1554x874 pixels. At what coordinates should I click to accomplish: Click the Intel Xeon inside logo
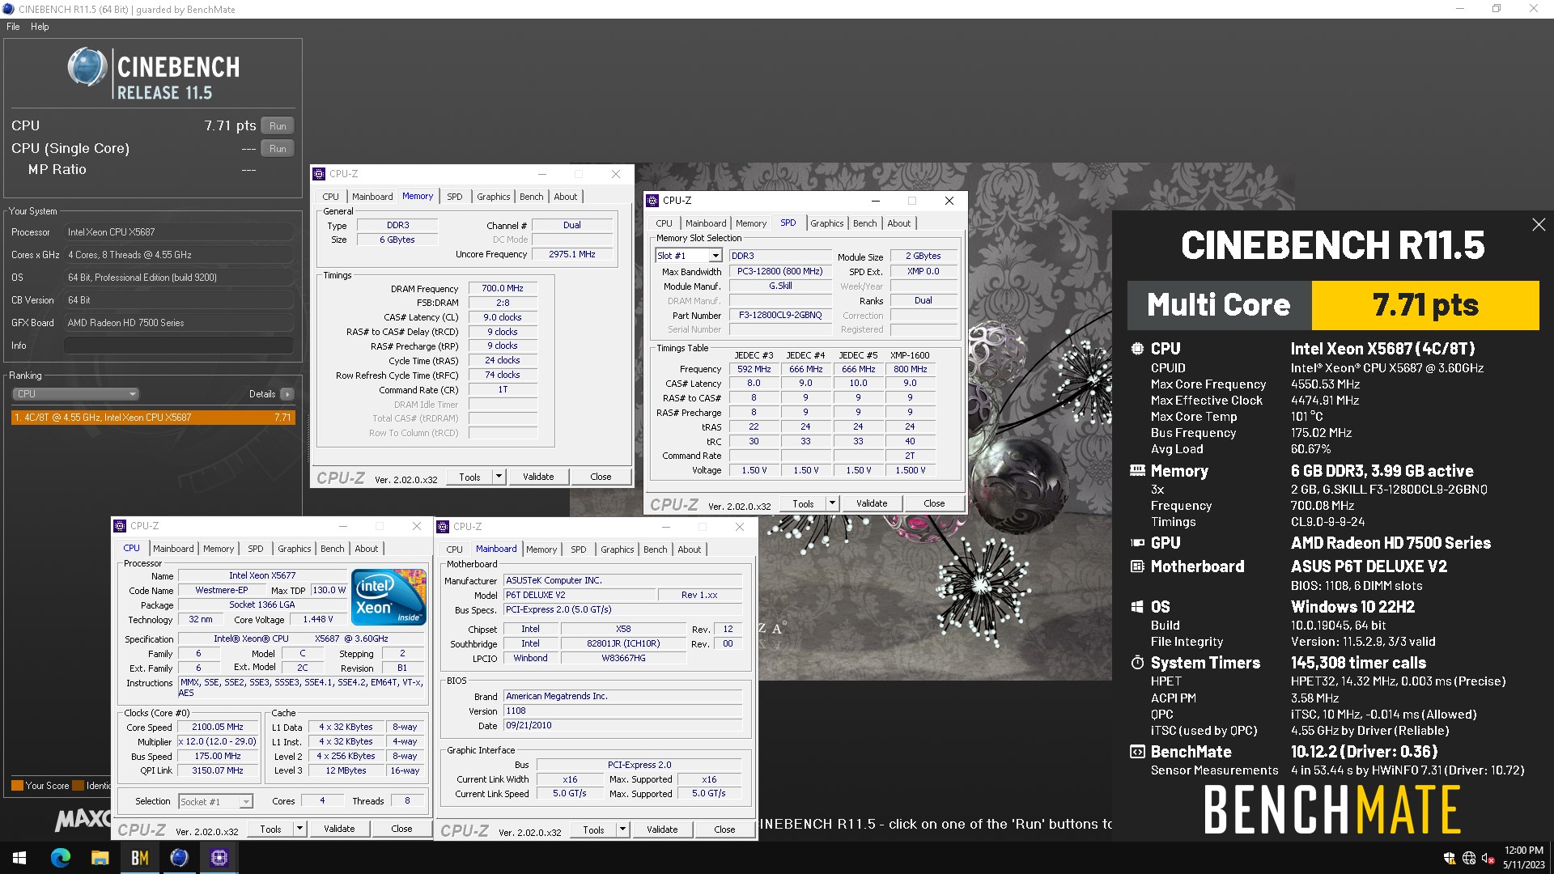click(x=388, y=596)
